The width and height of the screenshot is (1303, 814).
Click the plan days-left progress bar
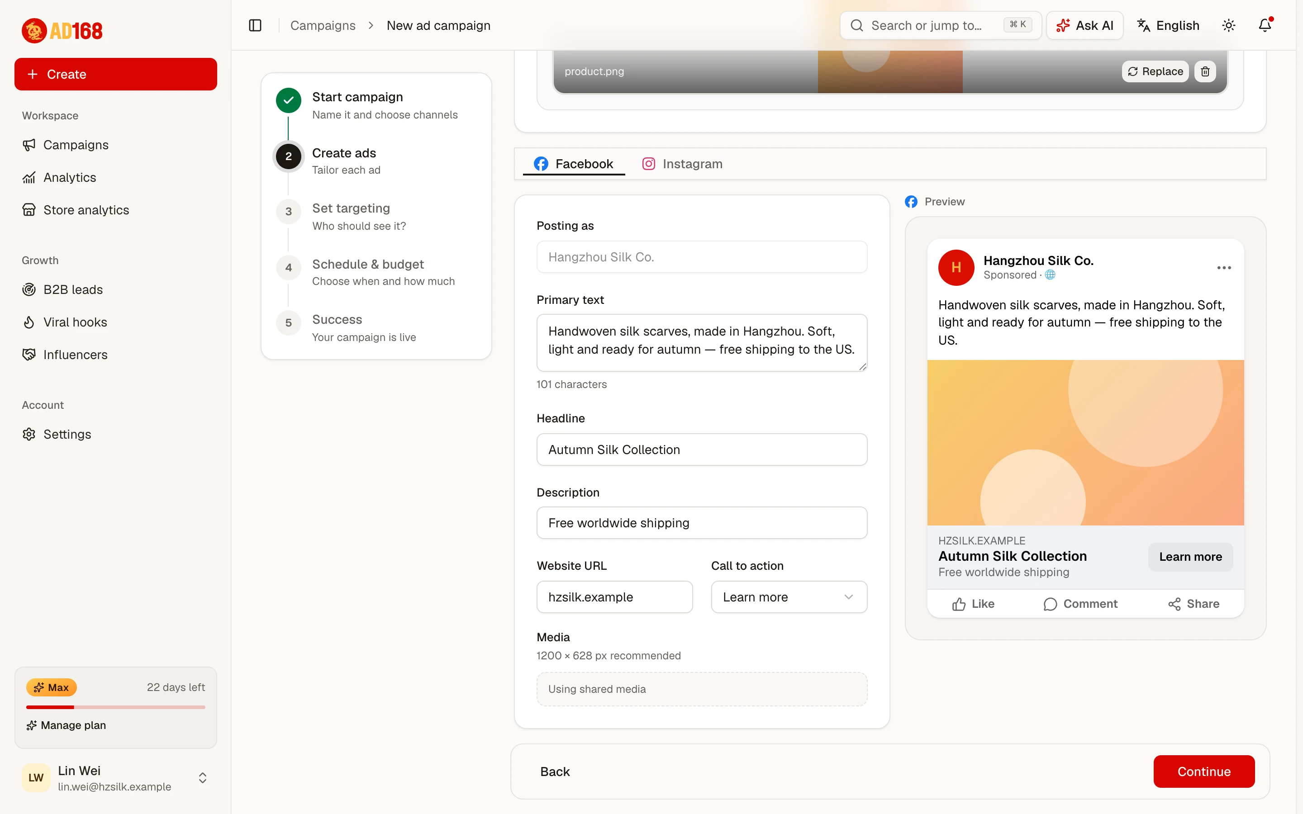tap(116, 707)
